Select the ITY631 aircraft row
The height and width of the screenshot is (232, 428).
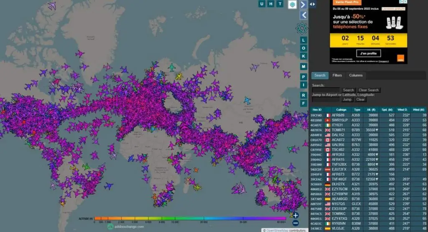tap(369, 125)
